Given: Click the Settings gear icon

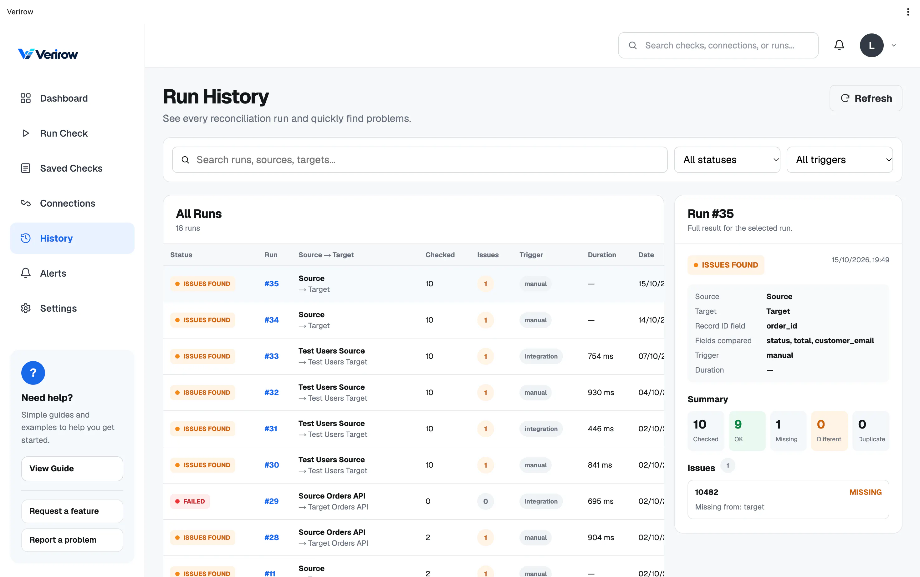Looking at the screenshot, I should 26,308.
